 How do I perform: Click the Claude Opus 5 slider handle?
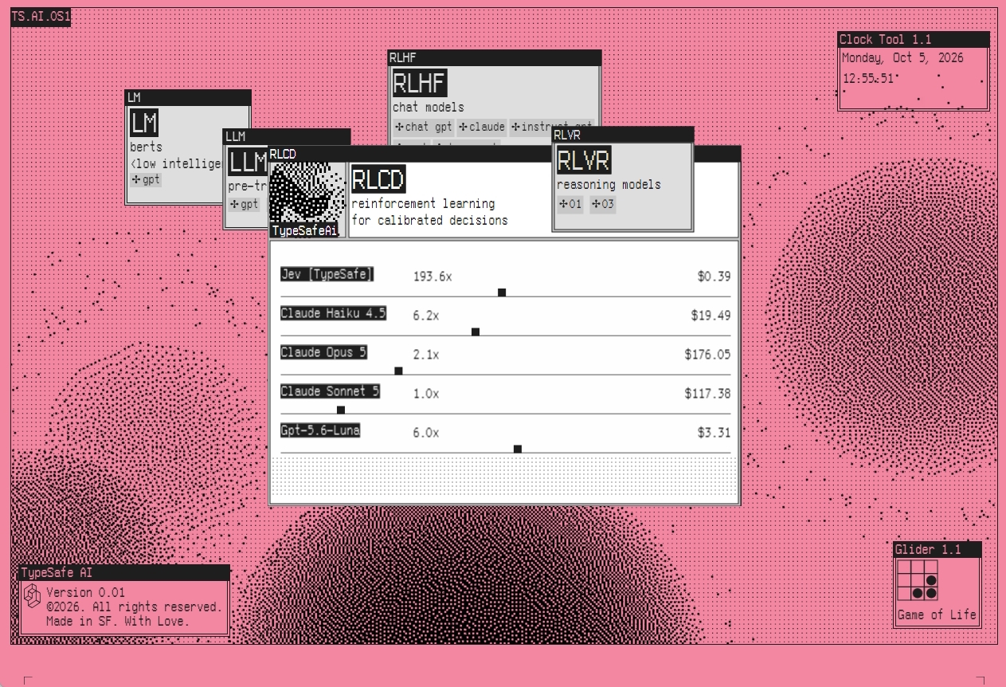coord(398,371)
